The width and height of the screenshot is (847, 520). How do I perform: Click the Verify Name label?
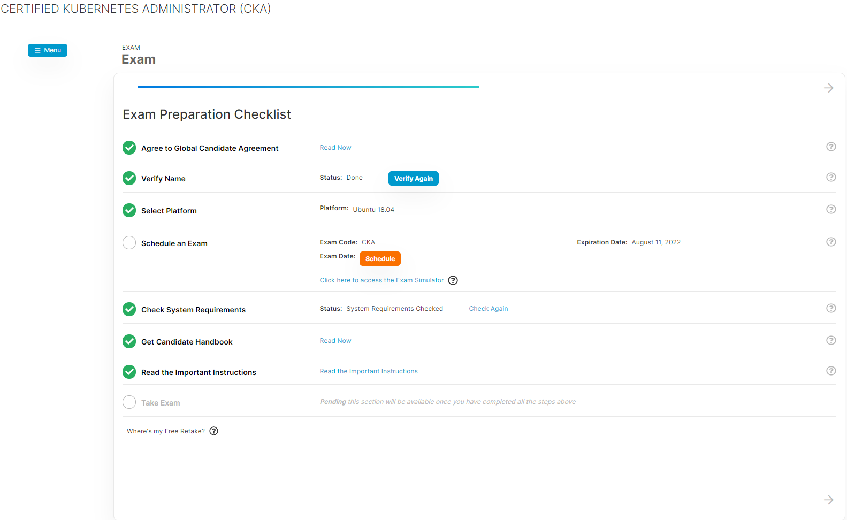point(163,179)
